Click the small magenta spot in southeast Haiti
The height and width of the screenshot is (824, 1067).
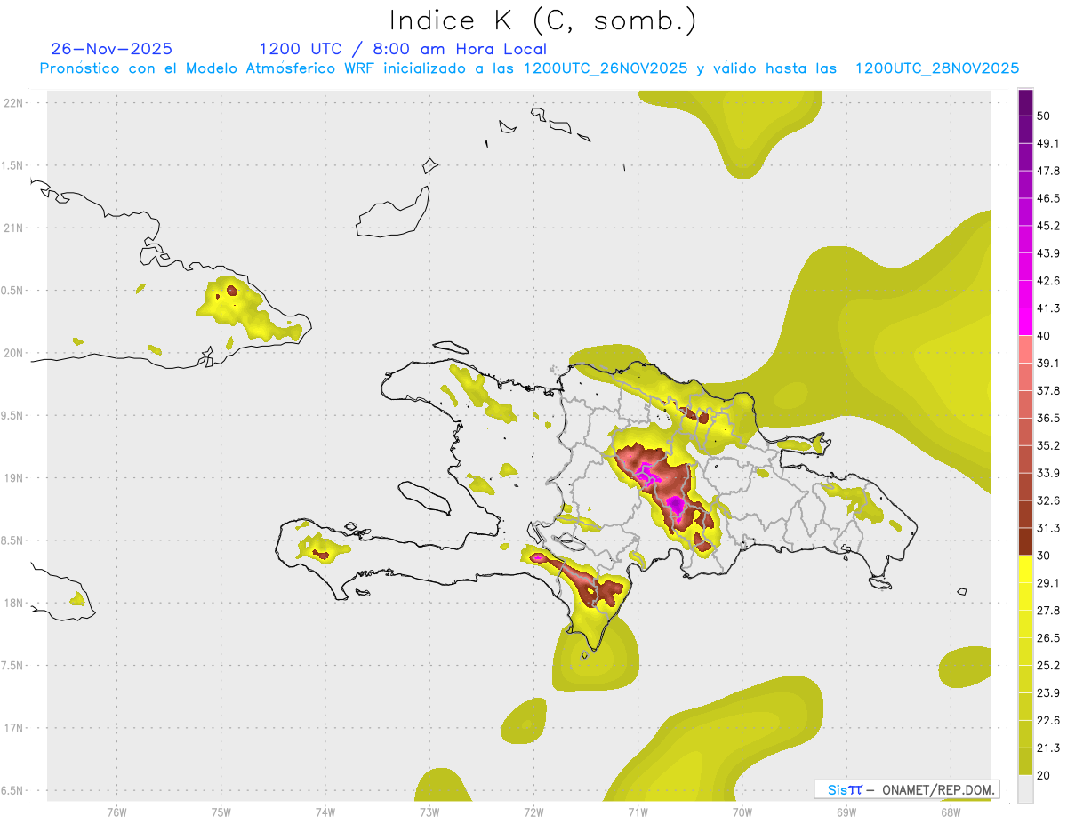pos(538,557)
